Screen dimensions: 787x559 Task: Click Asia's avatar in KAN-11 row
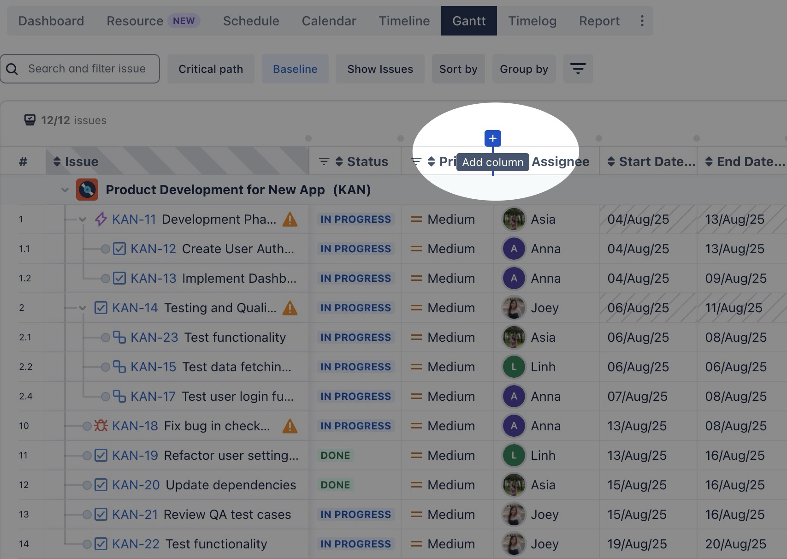pyautogui.click(x=514, y=220)
